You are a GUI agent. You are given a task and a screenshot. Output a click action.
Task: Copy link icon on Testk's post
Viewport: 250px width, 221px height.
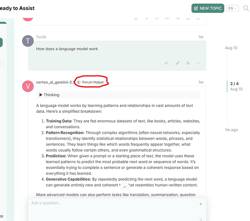tap(166, 63)
